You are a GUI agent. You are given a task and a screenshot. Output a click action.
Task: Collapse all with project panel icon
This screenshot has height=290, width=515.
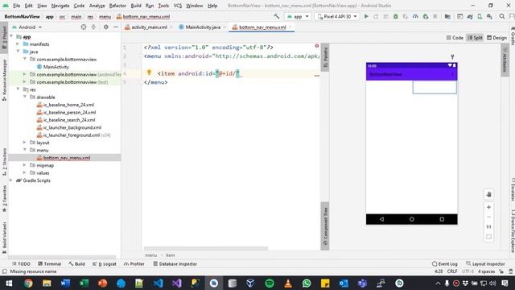pyautogui.click(x=93, y=27)
